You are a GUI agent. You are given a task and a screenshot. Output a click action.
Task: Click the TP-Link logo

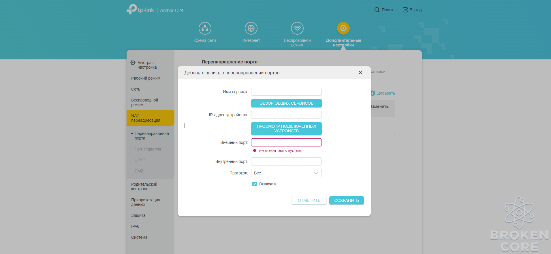[140, 10]
